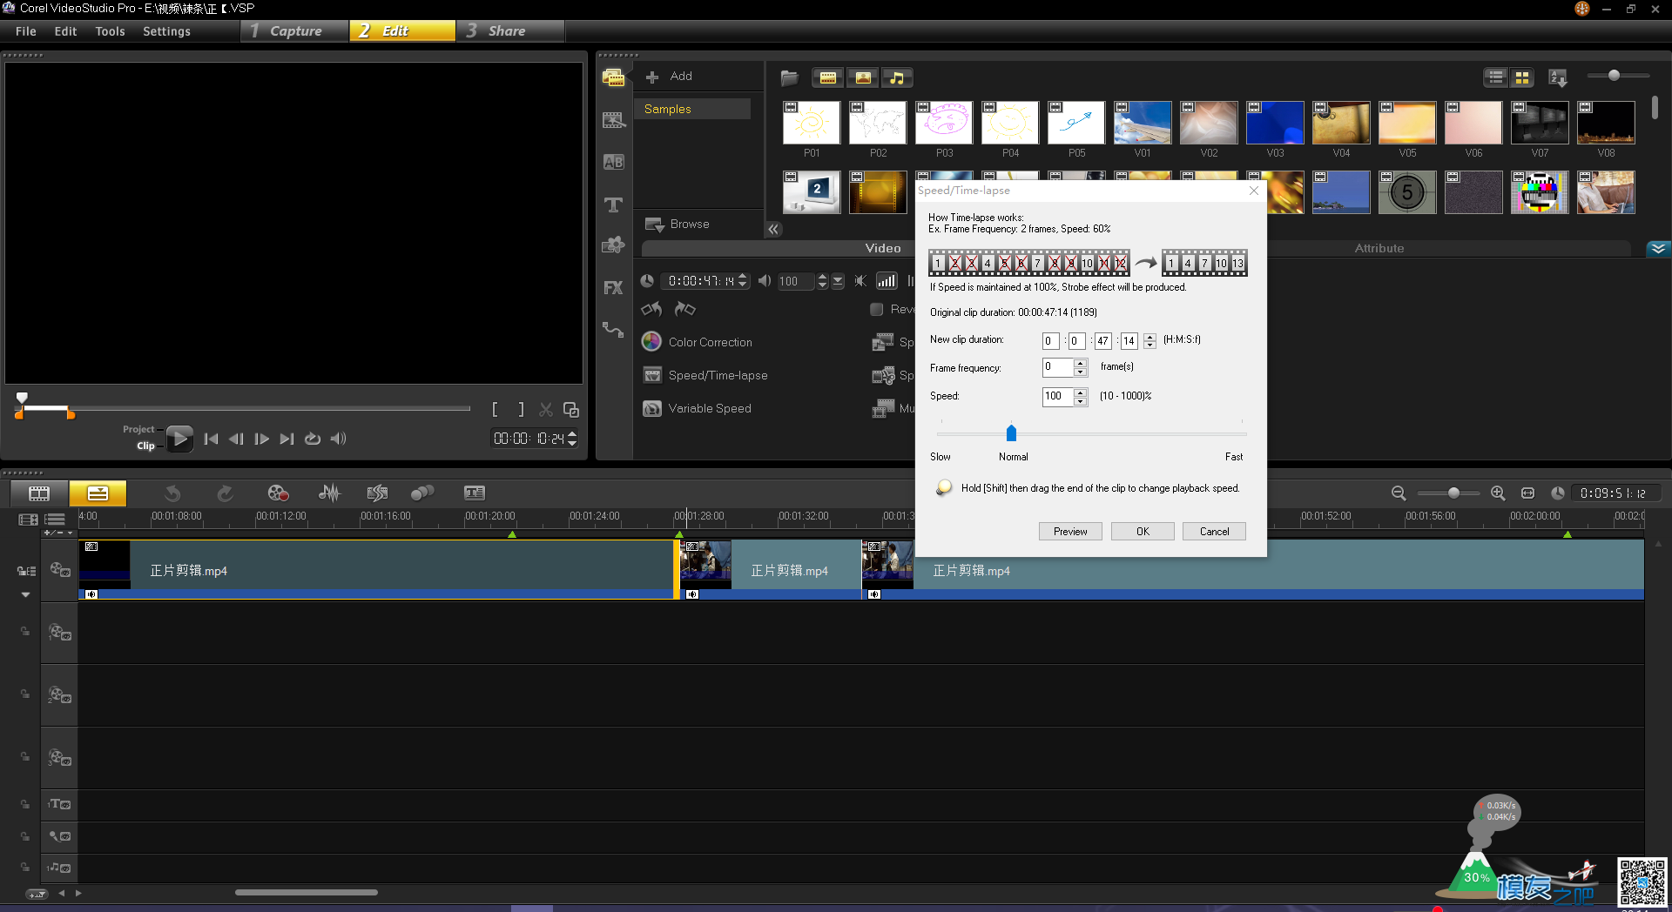Screen dimensions: 1672x912
Task: Click Browse in library panel
Action: [x=678, y=225]
